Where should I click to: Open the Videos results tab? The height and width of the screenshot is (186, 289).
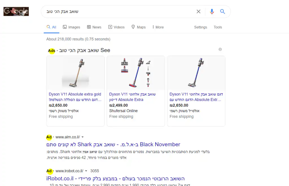(x=116, y=27)
